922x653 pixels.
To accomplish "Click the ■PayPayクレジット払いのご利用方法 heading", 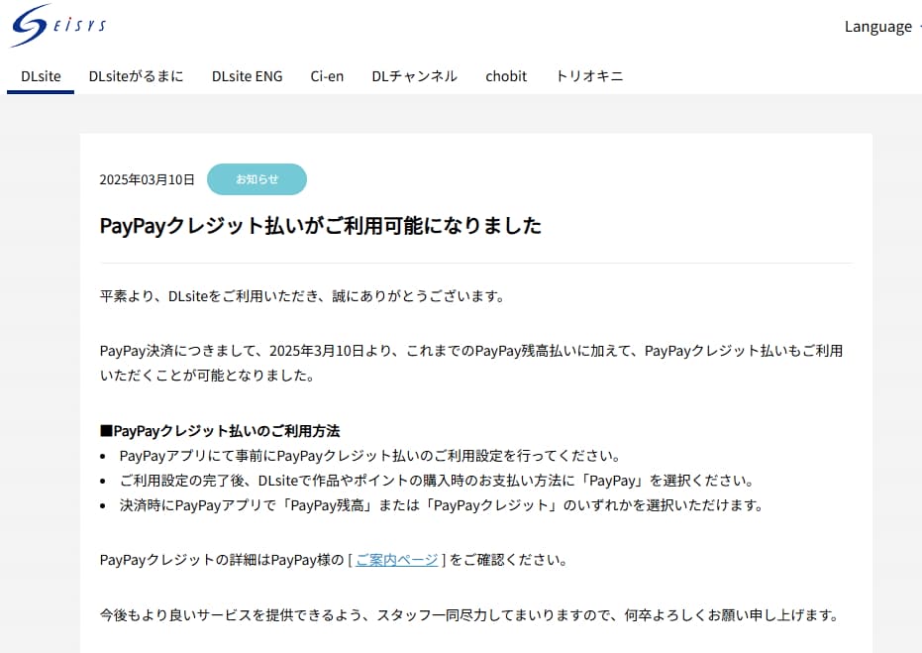I will point(220,431).
